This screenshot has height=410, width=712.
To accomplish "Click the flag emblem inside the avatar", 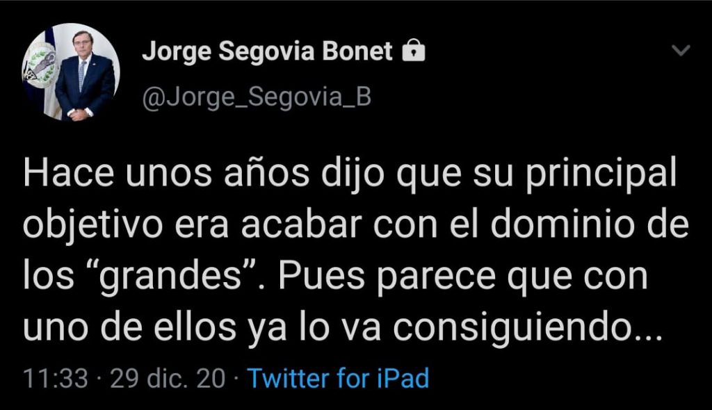I will tap(40, 66).
